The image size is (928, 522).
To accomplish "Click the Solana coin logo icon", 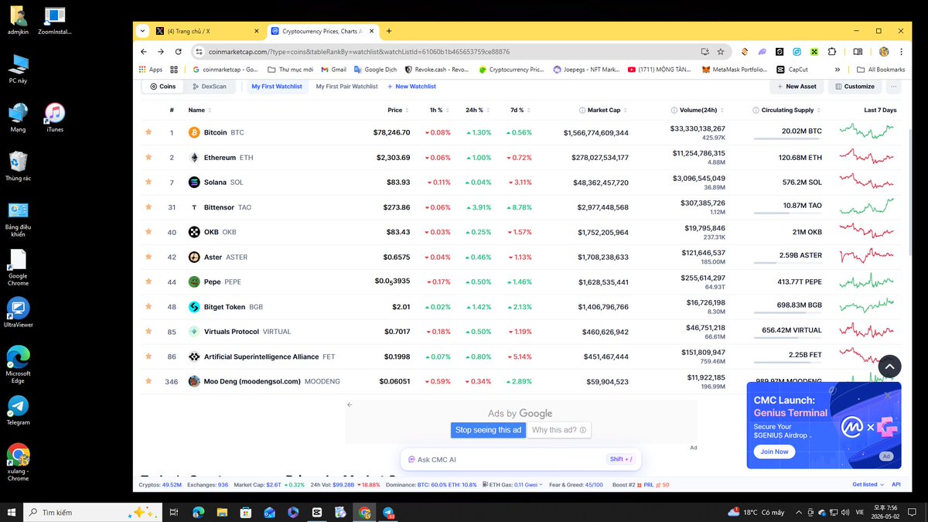I will click(194, 183).
